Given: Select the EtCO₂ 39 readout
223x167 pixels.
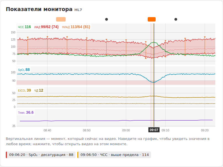Looking at the screenshot, I should (25, 91).
